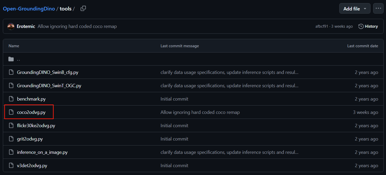Expand the Add file dropdown

coord(355,8)
